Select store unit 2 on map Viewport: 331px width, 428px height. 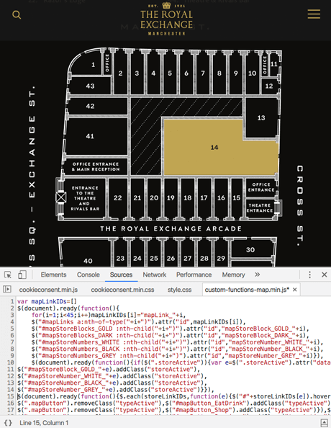(x=120, y=73)
